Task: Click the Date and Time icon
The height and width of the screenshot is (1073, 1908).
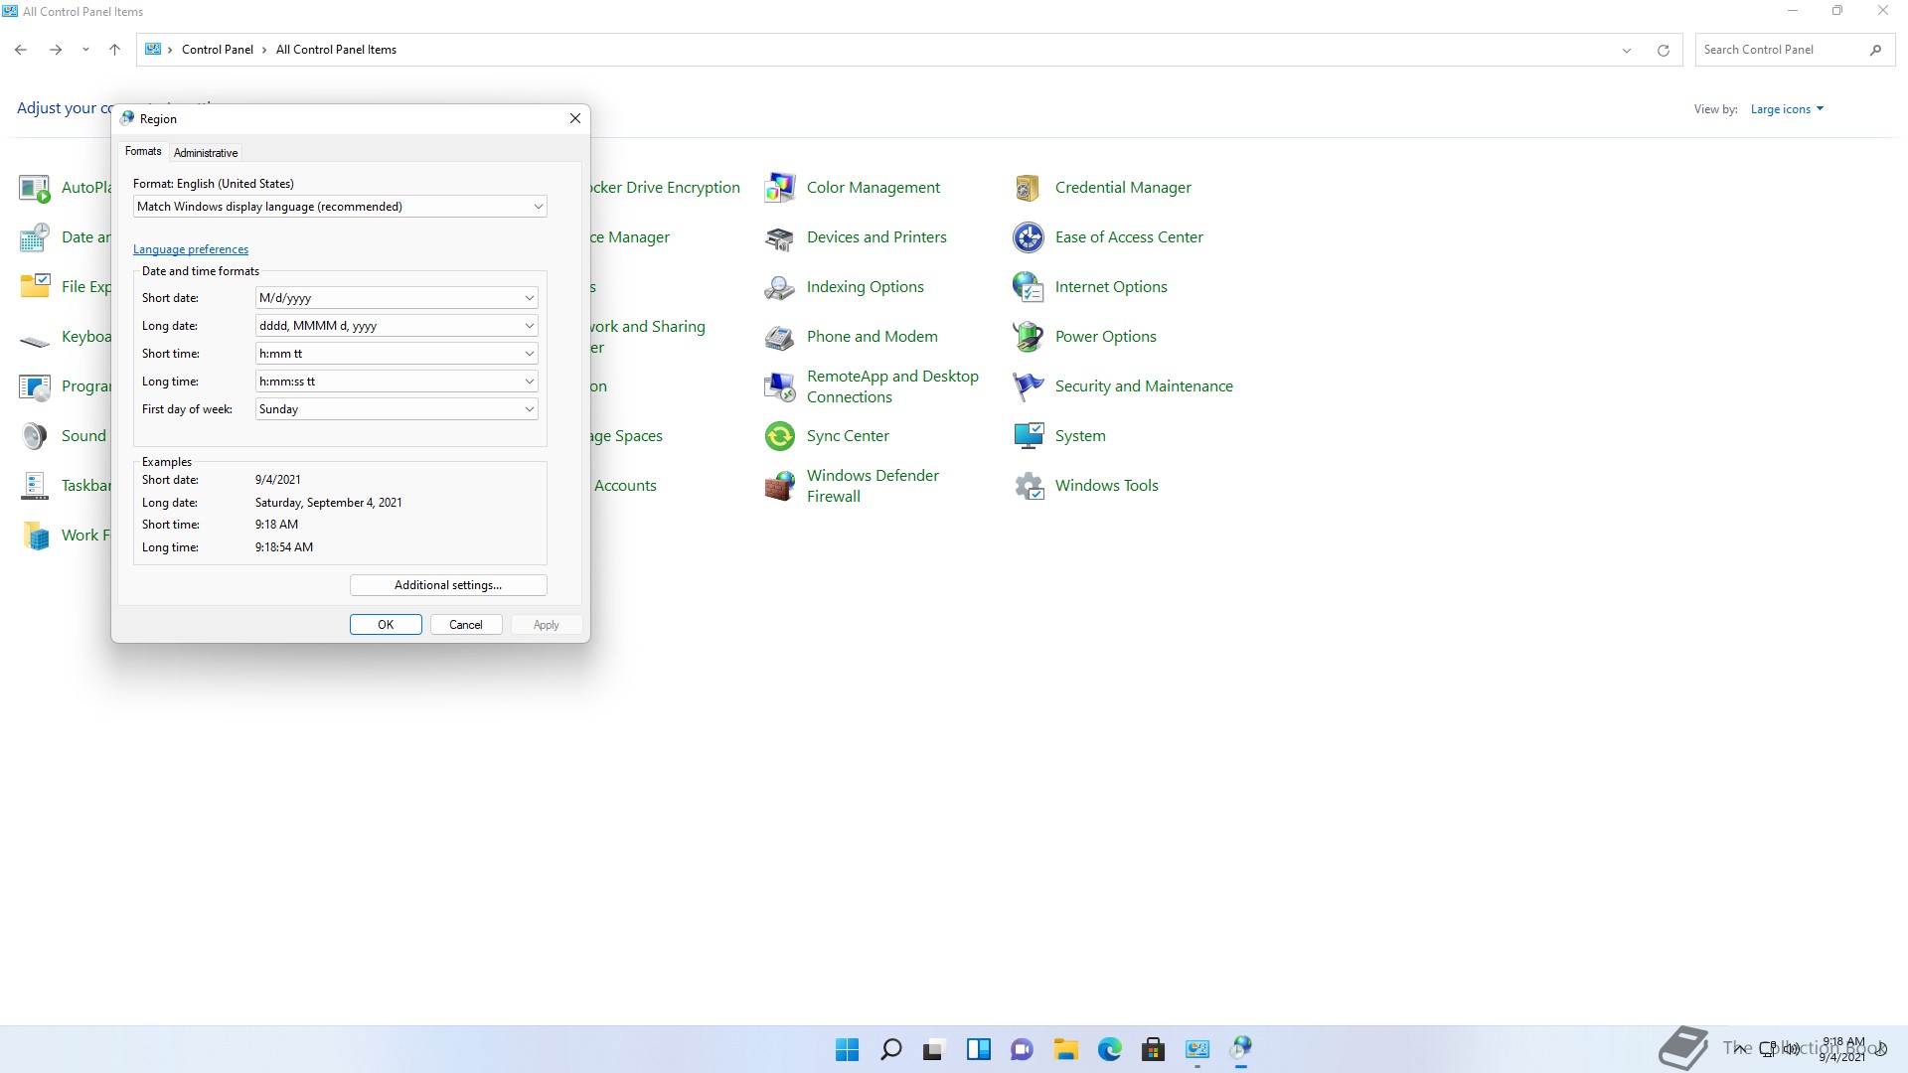Action: pos(35,237)
